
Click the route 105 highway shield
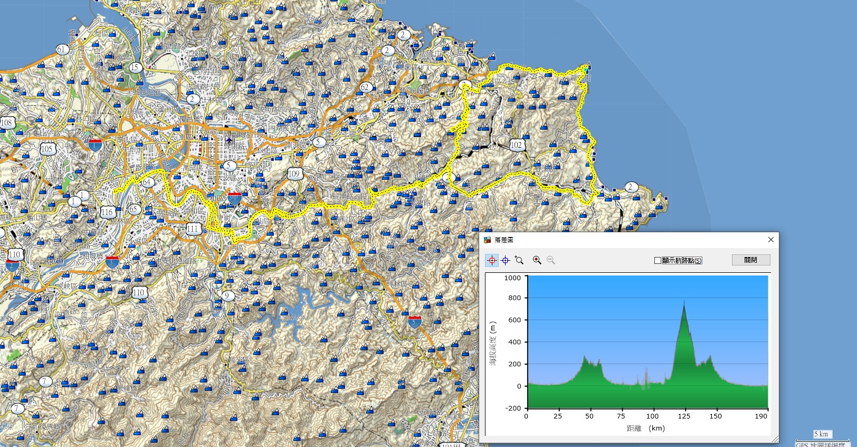47,149
